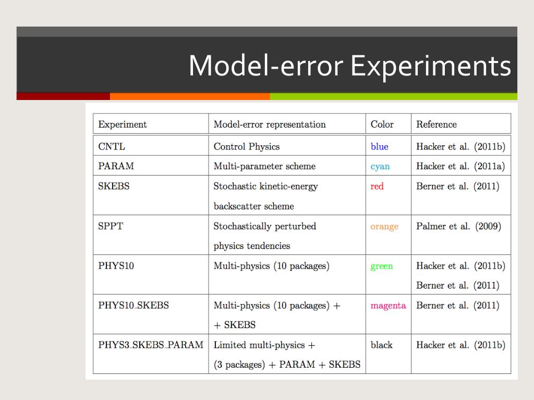Select the "black" color text

pos(382,345)
